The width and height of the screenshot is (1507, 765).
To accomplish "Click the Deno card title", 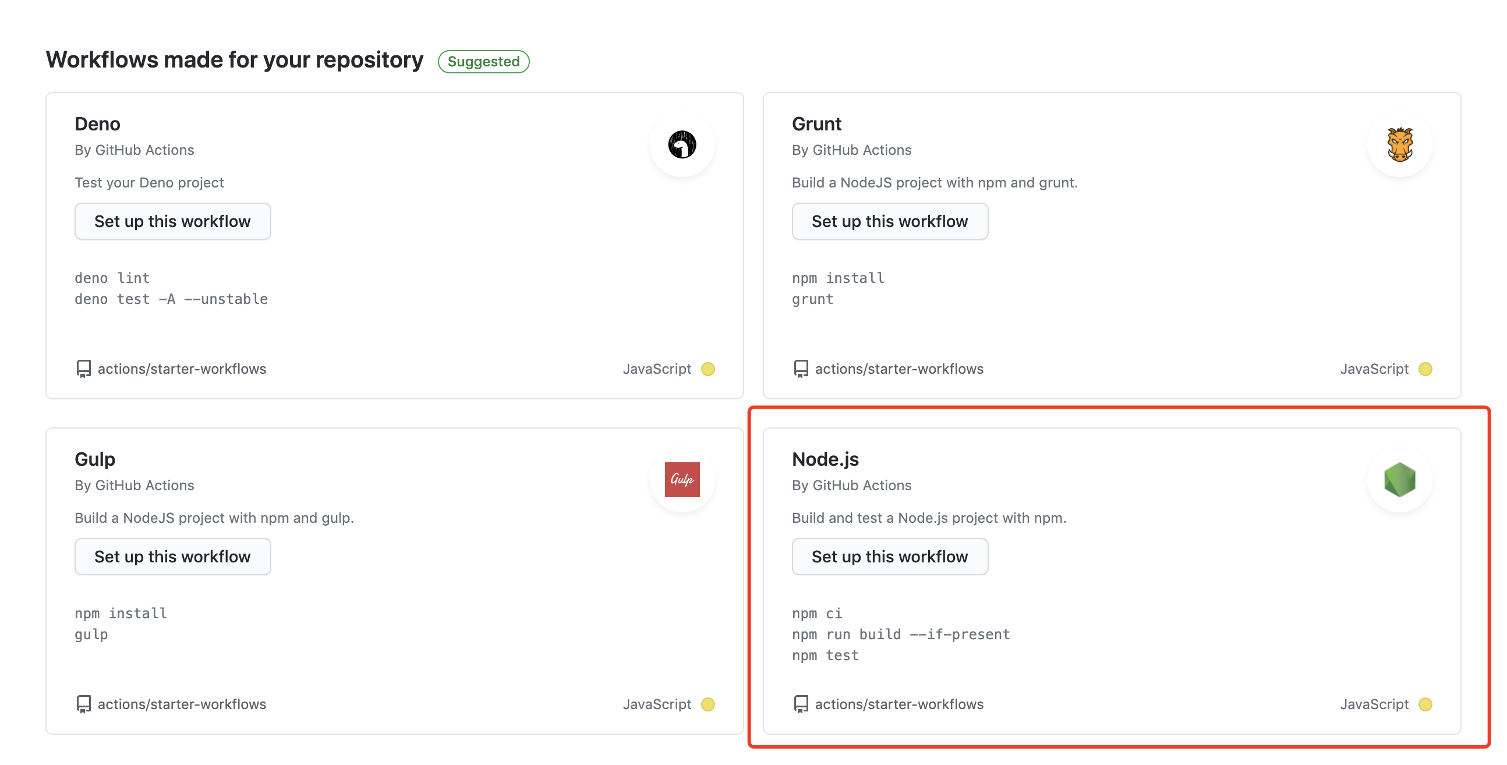I will click(x=98, y=124).
